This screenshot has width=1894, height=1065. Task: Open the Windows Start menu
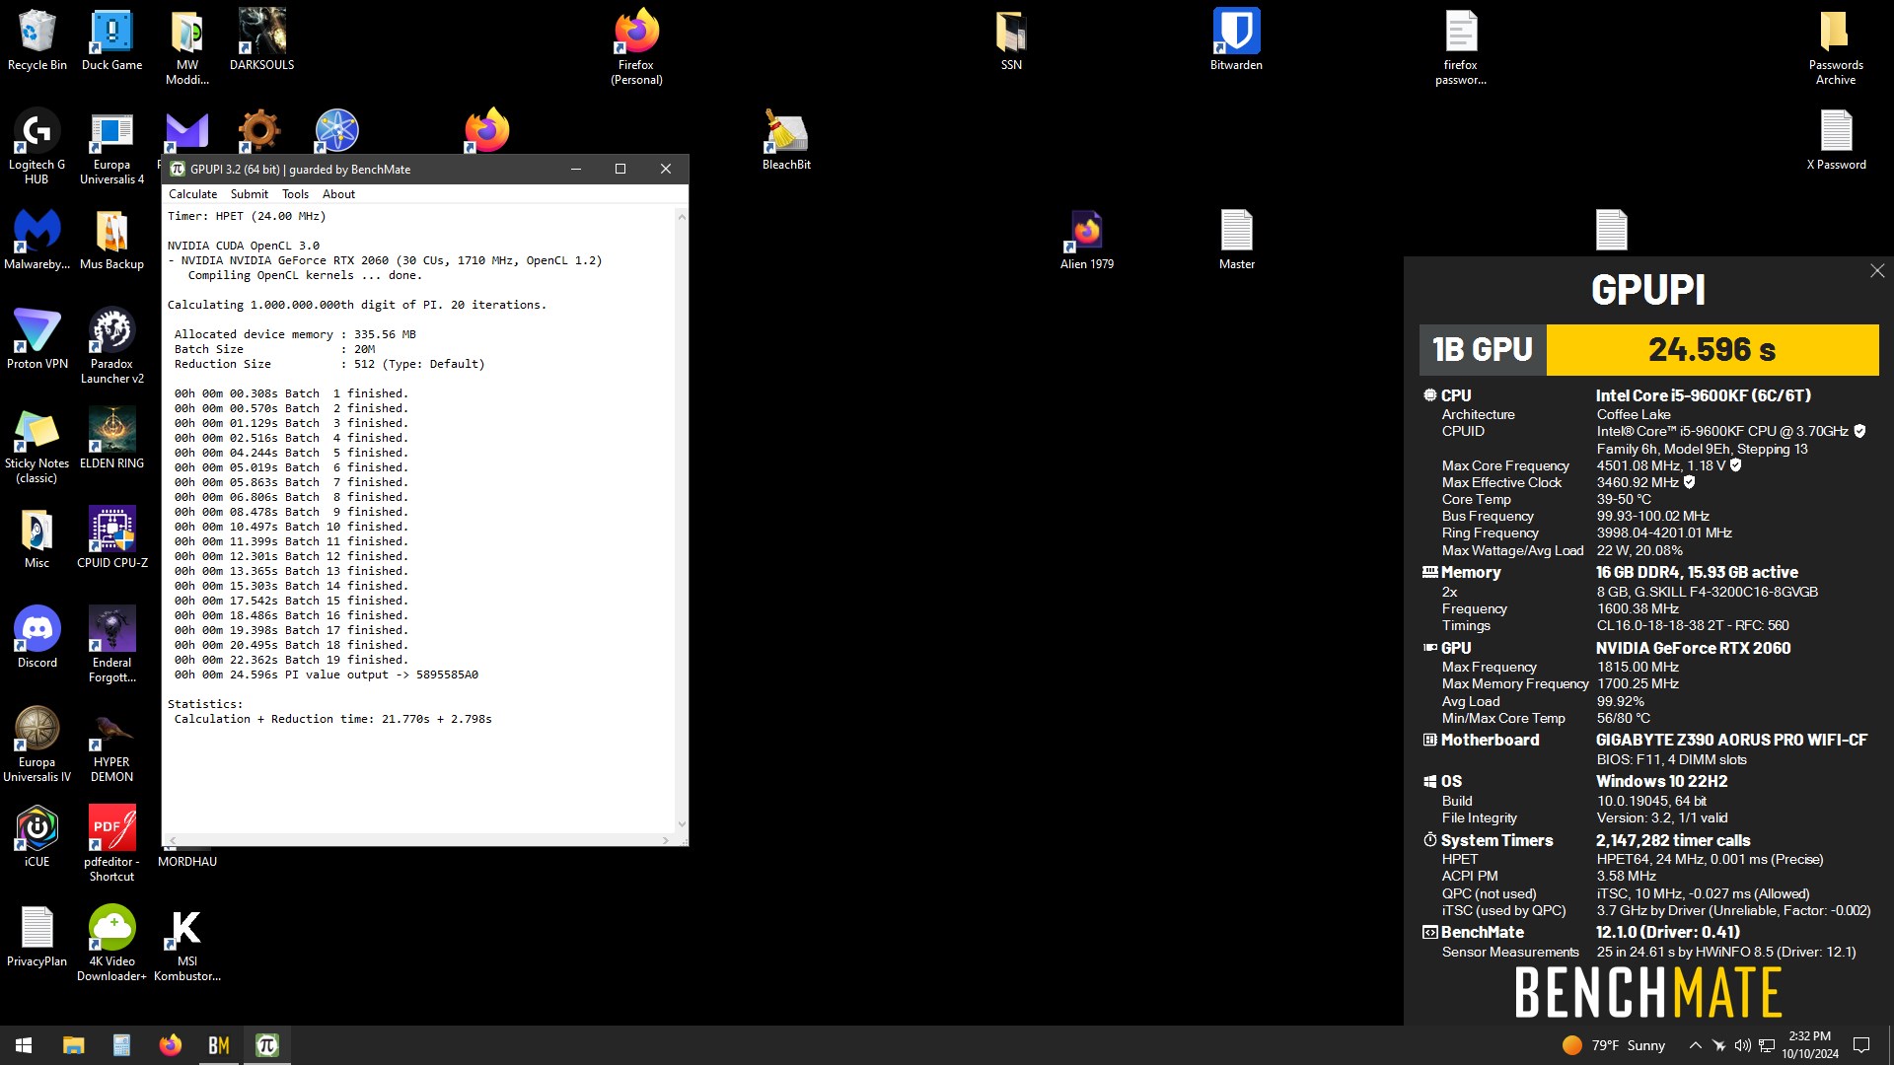pos(24,1045)
